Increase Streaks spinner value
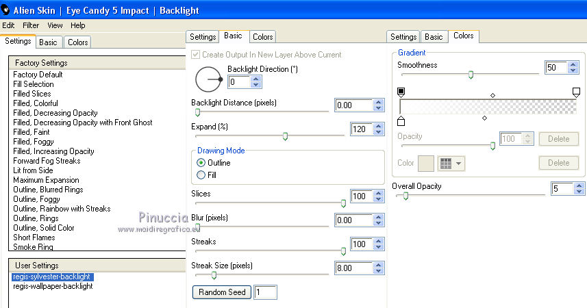This screenshot has height=308, width=587. point(379,241)
